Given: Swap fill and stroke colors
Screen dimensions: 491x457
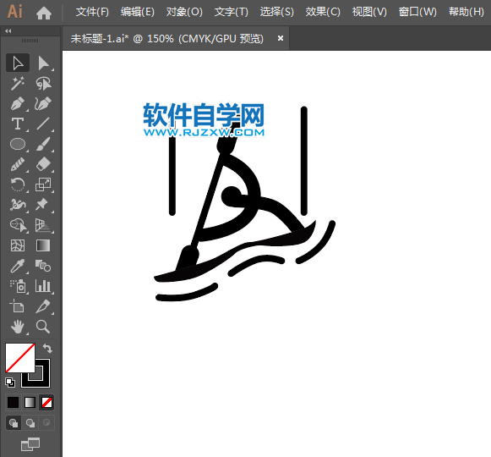Looking at the screenshot, I should pos(47,349).
